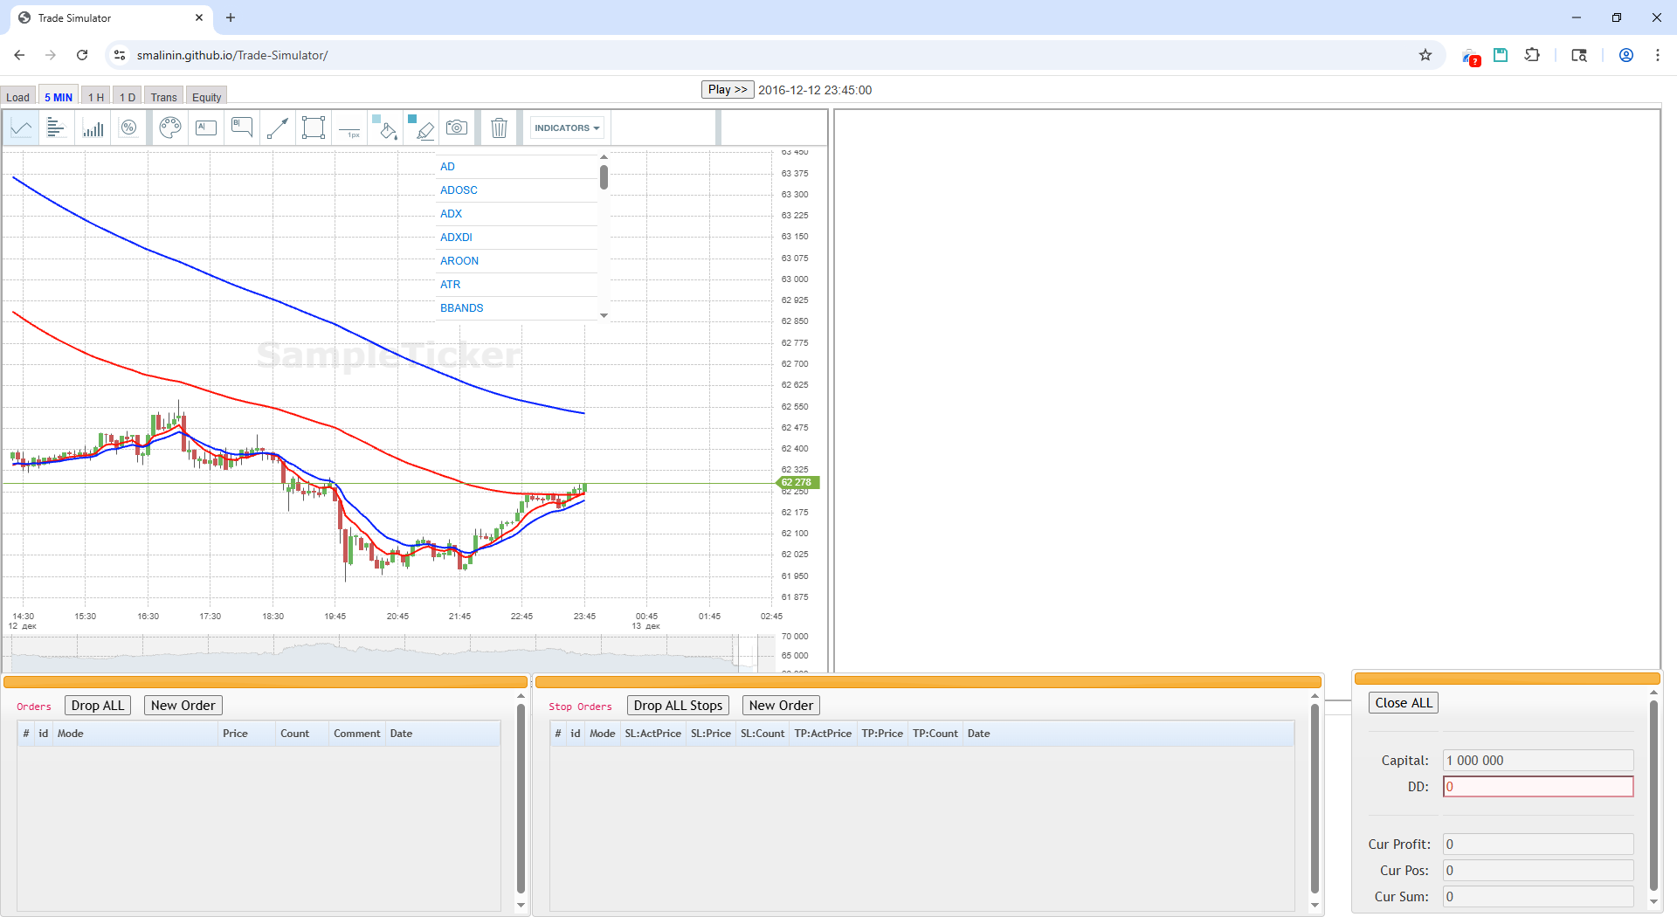Open the volume histogram display
This screenshot has height=917, width=1677.
click(x=93, y=127)
